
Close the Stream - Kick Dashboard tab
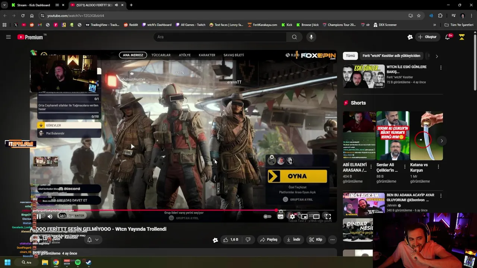tap(63, 5)
